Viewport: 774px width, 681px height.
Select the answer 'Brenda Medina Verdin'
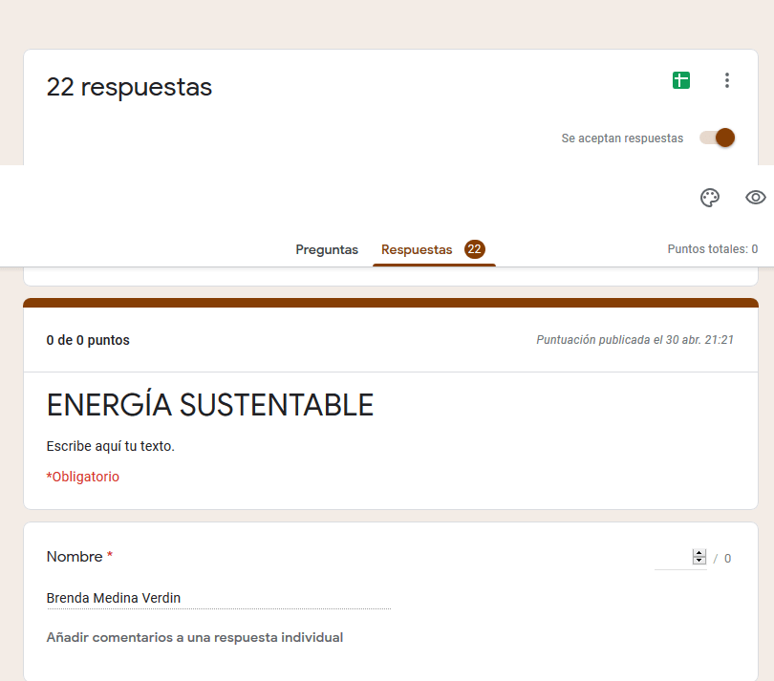click(x=114, y=599)
